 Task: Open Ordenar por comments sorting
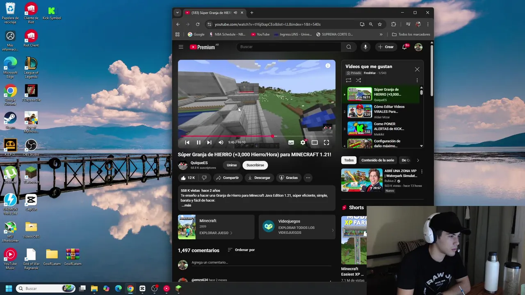point(241,250)
